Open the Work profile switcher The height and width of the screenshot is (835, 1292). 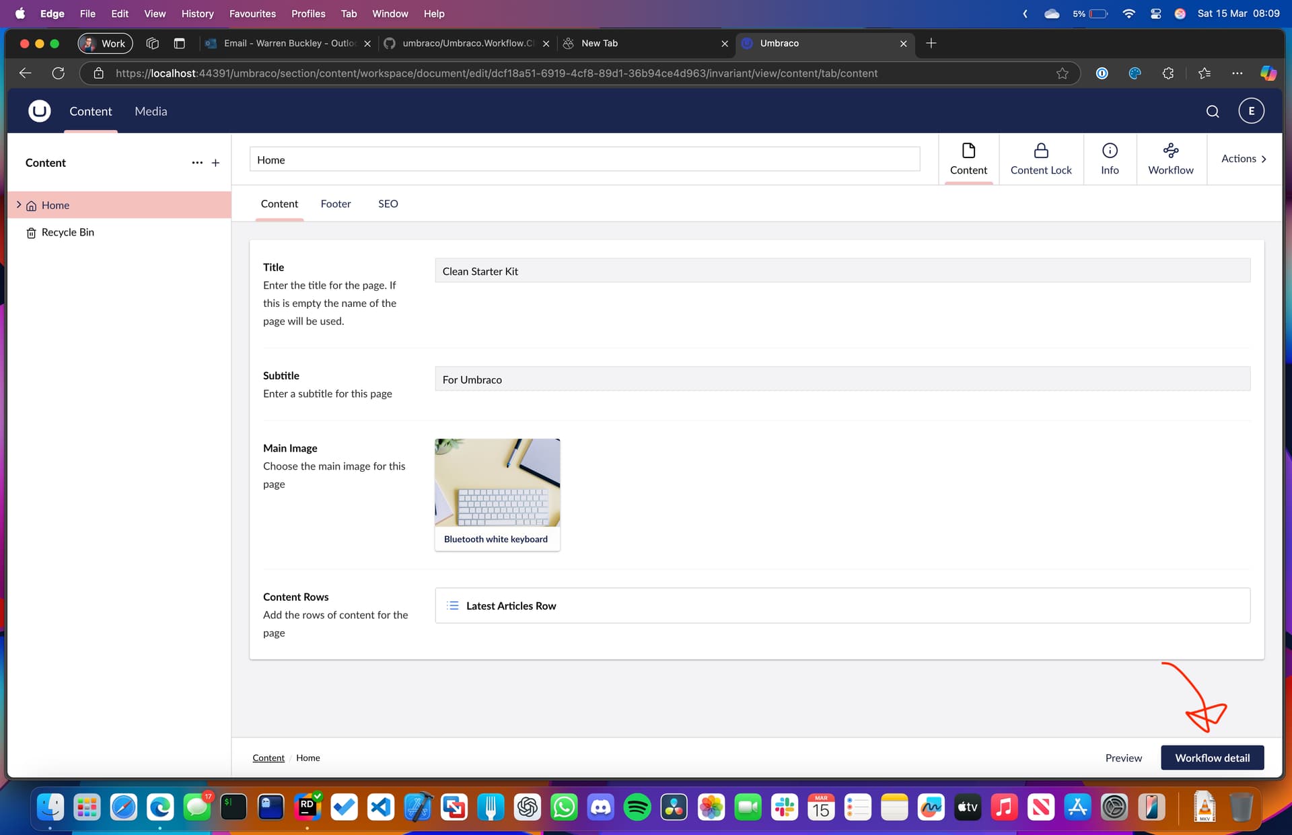click(105, 43)
